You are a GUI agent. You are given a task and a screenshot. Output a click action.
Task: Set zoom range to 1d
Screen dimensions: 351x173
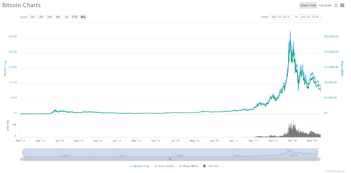(32, 17)
